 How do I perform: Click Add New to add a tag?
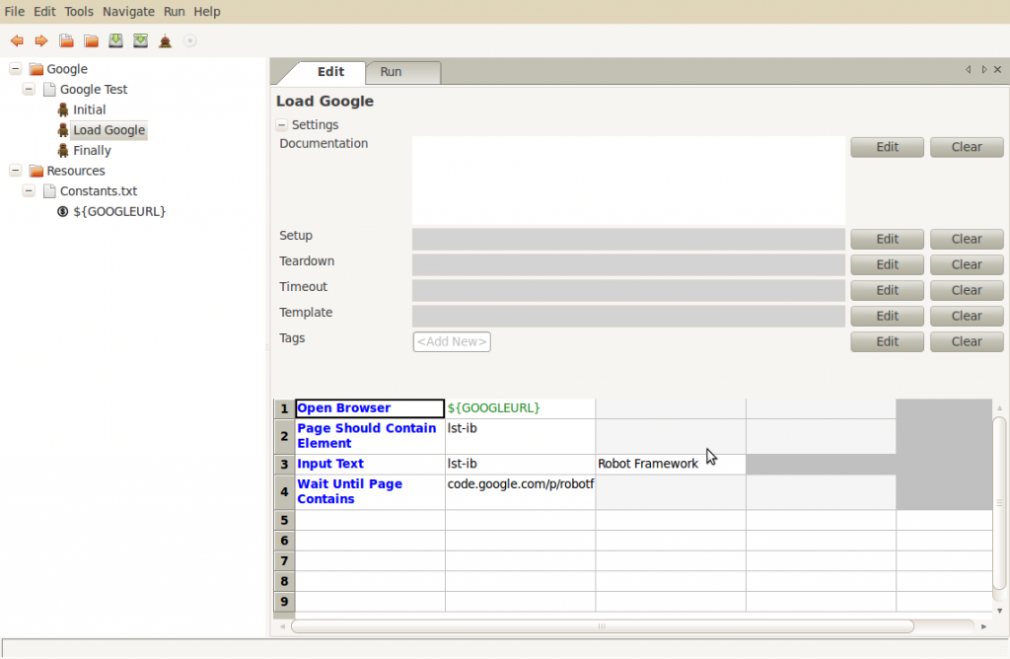coord(451,341)
